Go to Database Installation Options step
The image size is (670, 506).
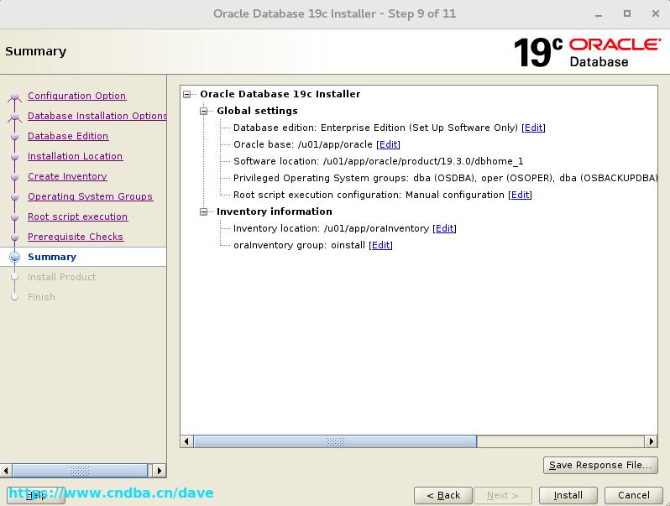tap(97, 116)
